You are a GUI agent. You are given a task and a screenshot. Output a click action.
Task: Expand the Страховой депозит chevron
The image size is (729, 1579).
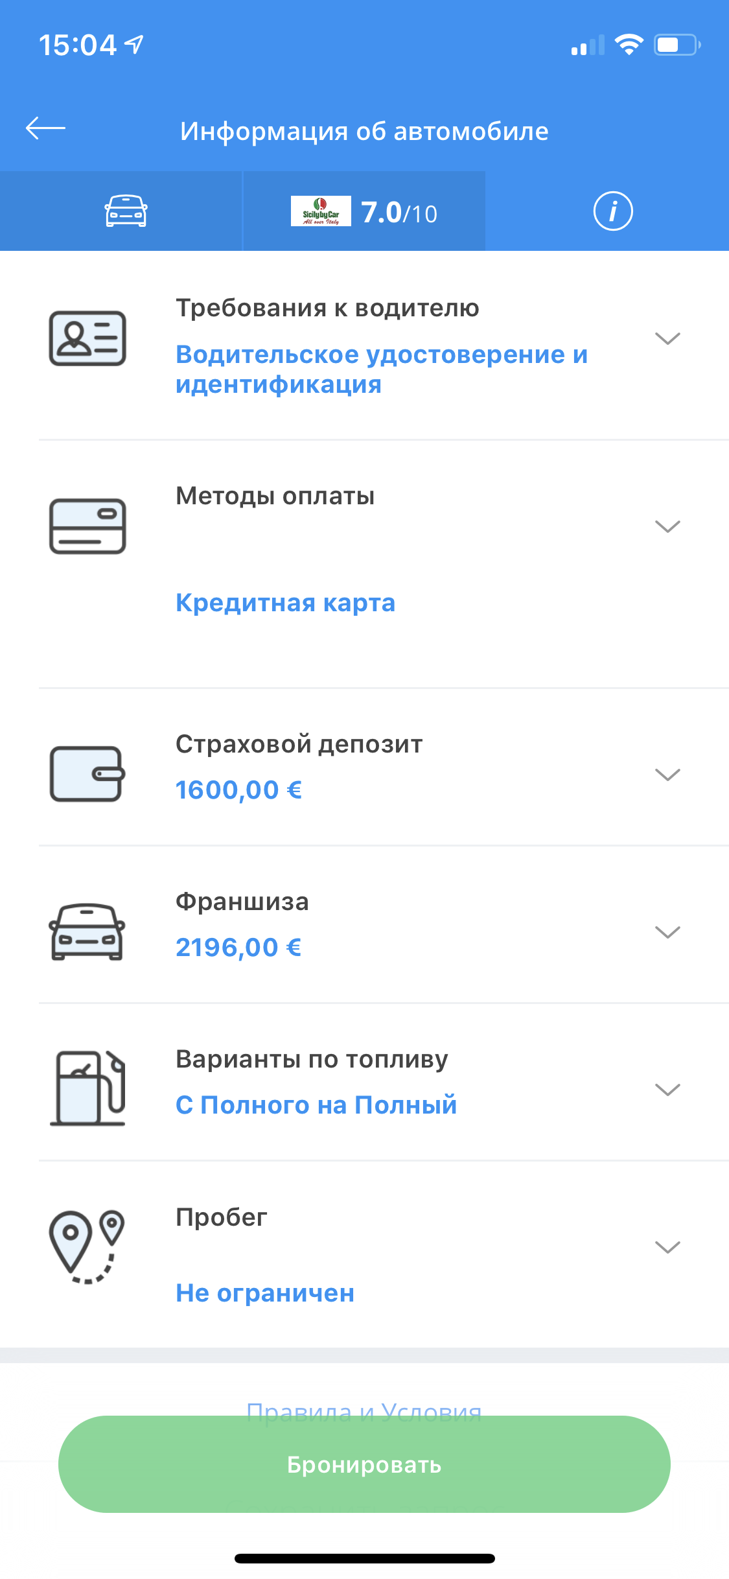coord(667,775)
